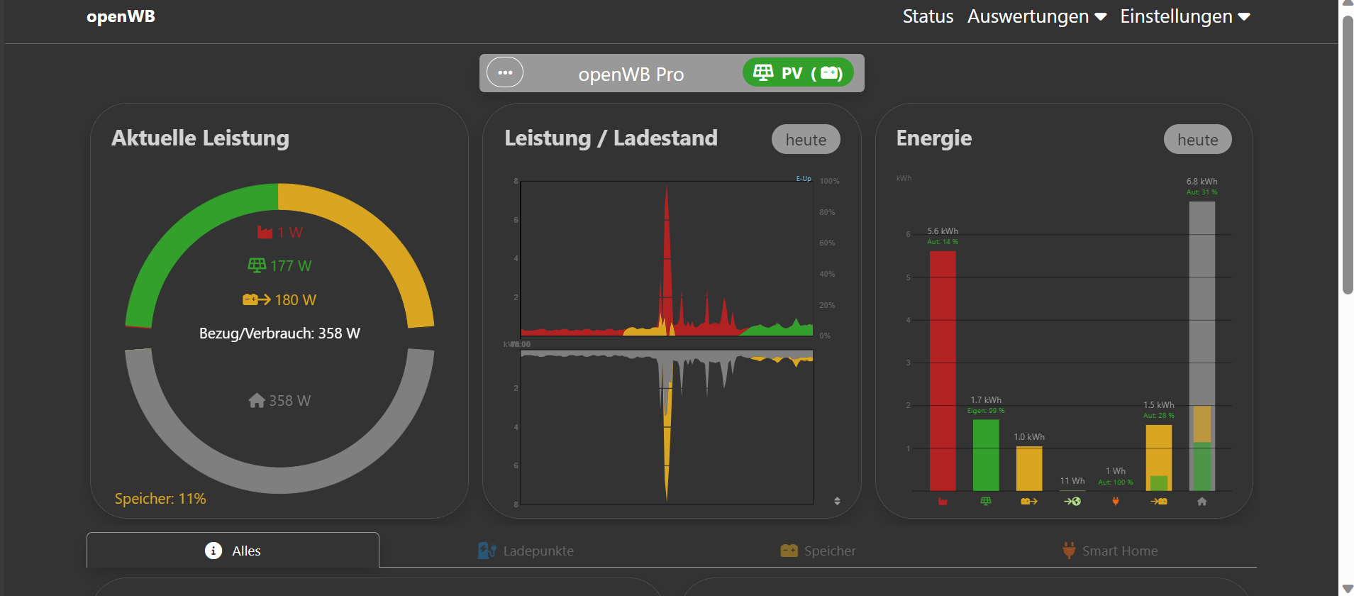Expand the Auswertungen dropdown menu
Screen dimensions: 1354x596
1037,16
